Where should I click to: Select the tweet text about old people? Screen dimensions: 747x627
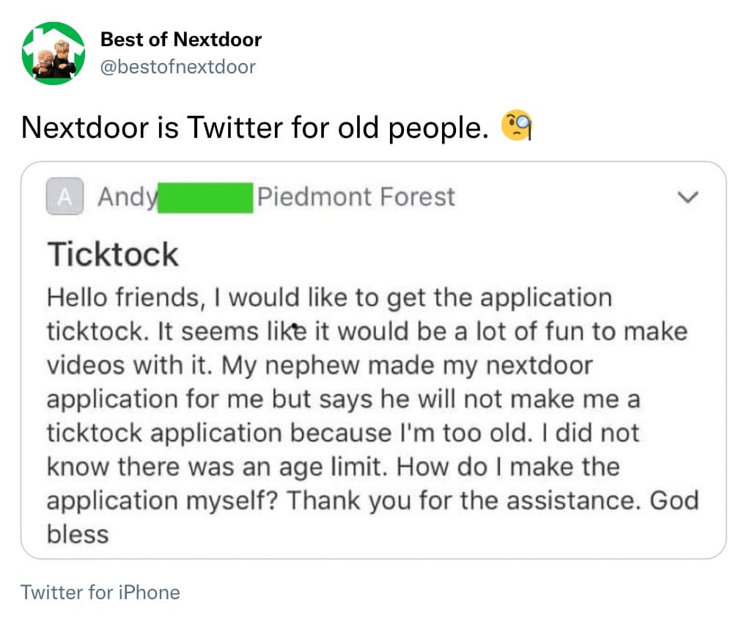click(255, 128)
